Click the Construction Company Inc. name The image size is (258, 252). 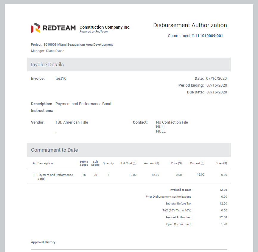click(105, 27)
